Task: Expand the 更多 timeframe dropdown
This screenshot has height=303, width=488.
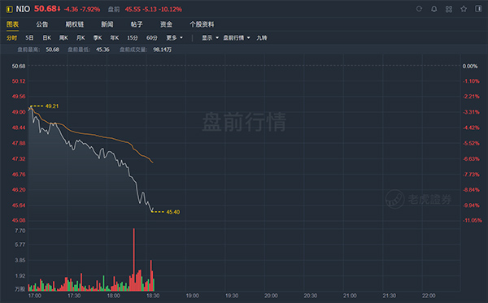Action: [x=174, y=38]
